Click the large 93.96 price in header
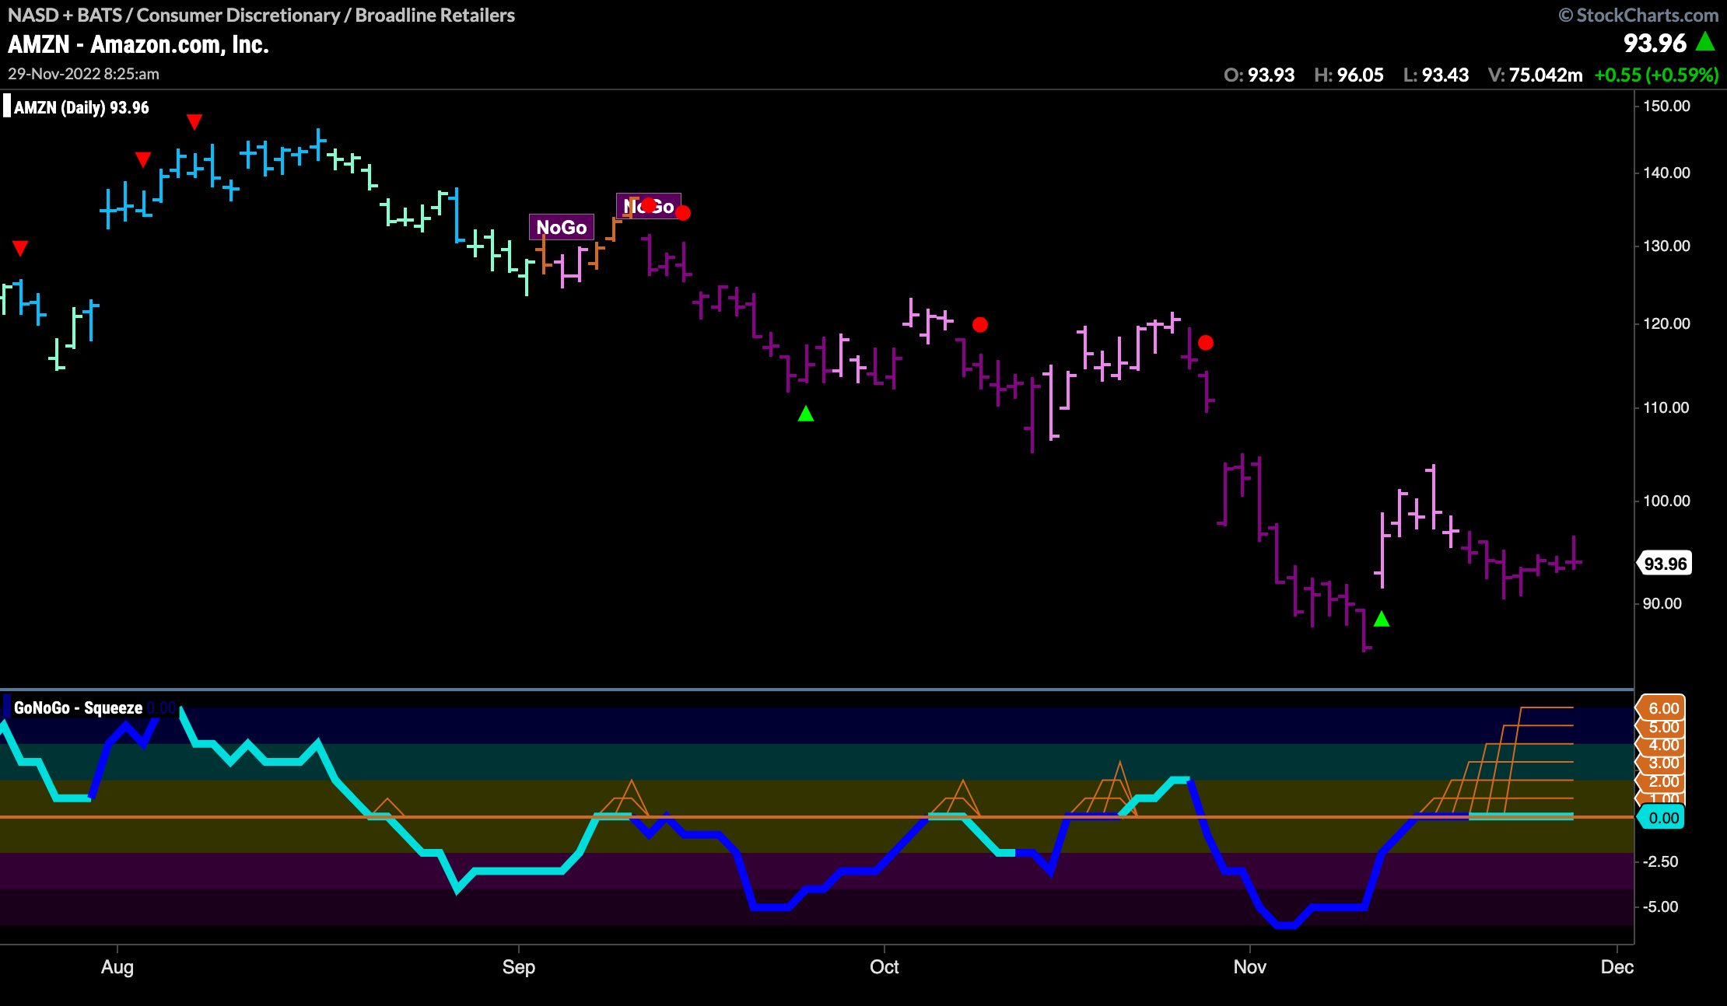 pos(1655,43)
